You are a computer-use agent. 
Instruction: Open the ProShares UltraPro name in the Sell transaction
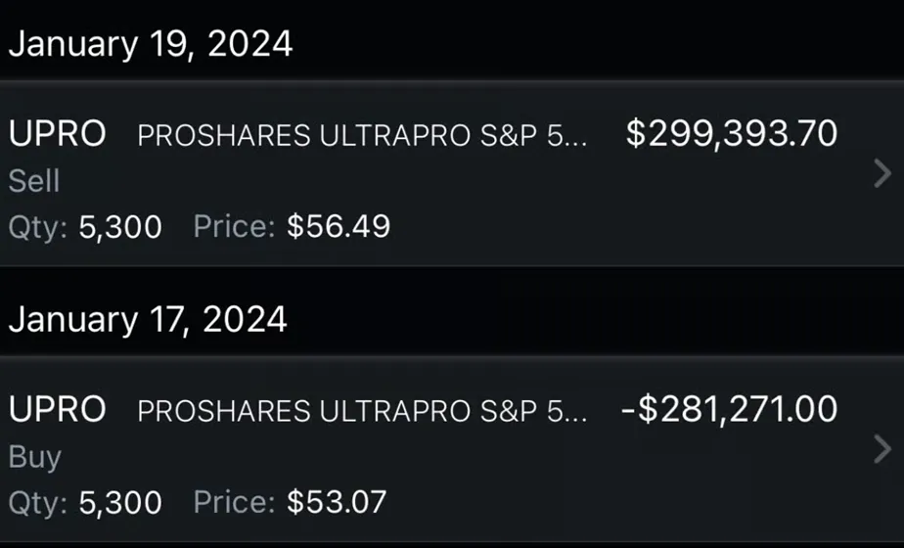click(362, 136)
